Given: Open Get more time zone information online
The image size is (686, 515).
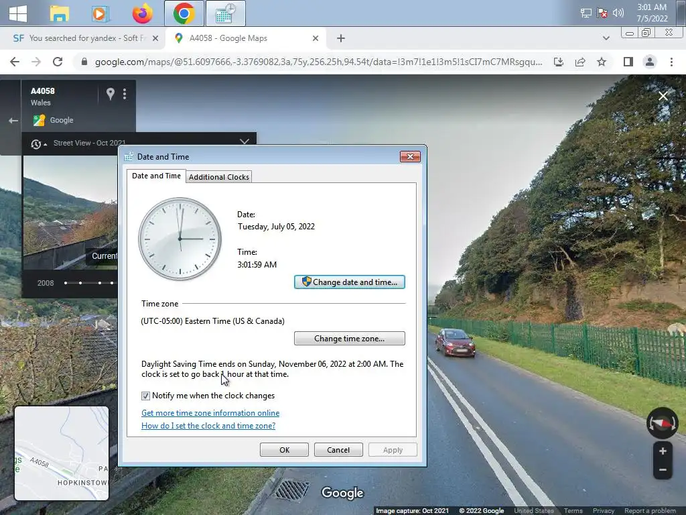Looking at the screenshot, I should [210, 413].
